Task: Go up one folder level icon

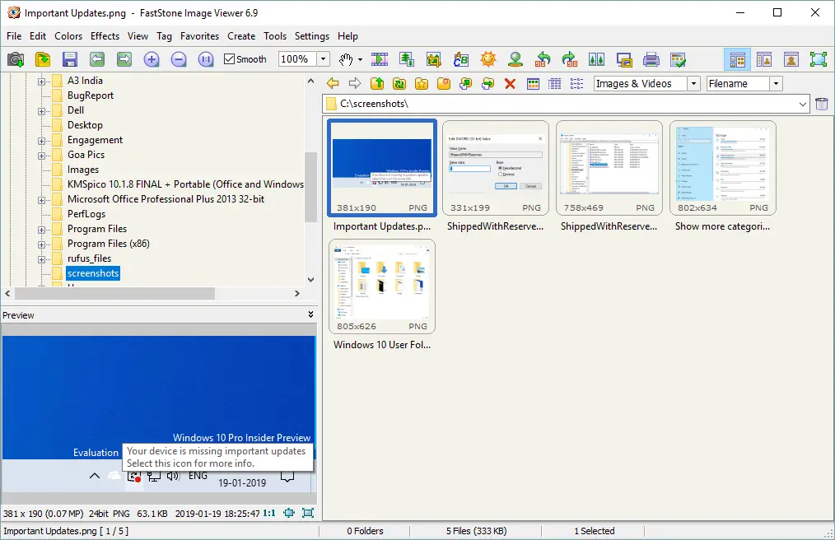Action: [x=377, y=84]
